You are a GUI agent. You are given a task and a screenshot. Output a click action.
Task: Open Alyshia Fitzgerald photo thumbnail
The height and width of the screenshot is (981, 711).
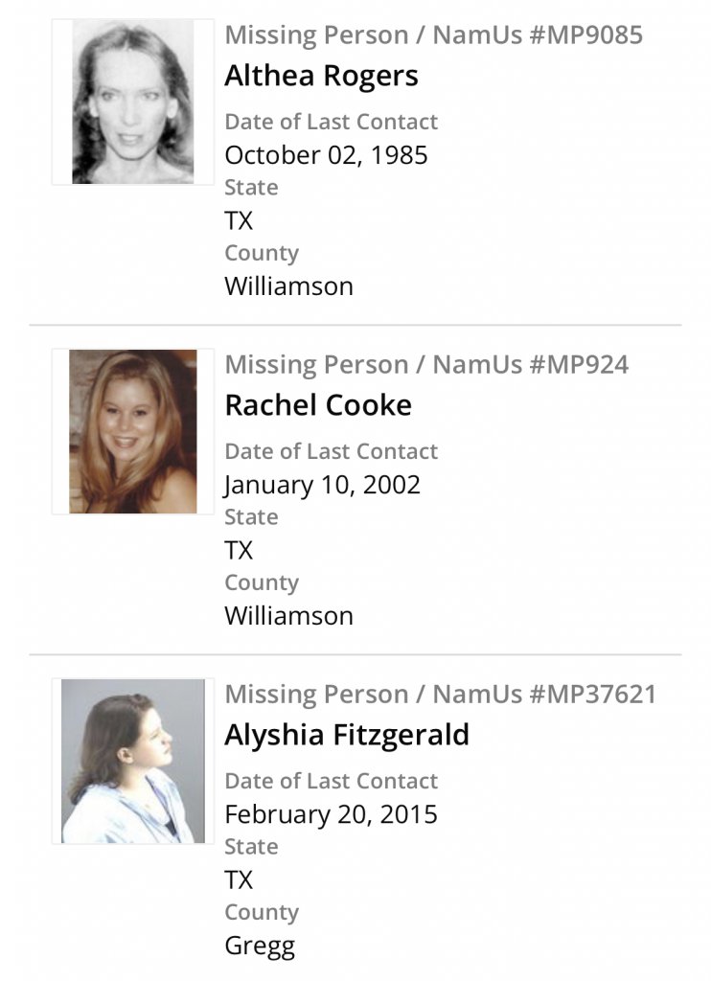pyautogui.click(x=132, y=761)
